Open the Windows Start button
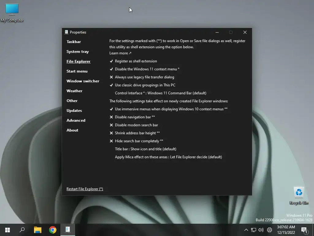The height and width of the screenshot is (236, 314). (x=7, y=230)
